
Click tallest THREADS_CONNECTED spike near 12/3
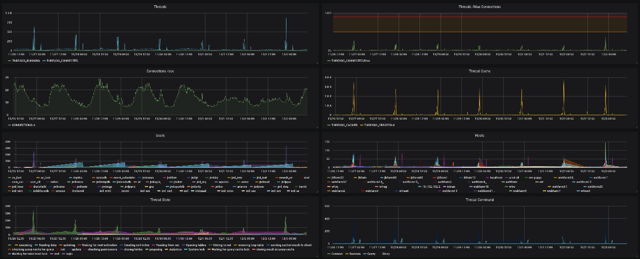click(x=286, y=19)
